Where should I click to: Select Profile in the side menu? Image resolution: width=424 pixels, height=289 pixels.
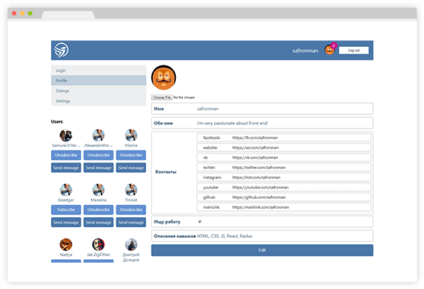99,80
